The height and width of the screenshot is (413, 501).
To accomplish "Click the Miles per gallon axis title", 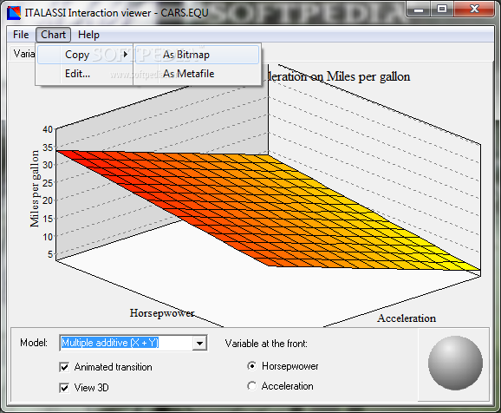I will click(x=35, y=189).
